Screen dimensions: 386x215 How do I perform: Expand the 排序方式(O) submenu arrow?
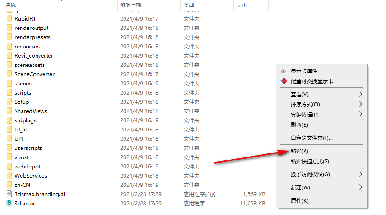(x=360, y=104)
